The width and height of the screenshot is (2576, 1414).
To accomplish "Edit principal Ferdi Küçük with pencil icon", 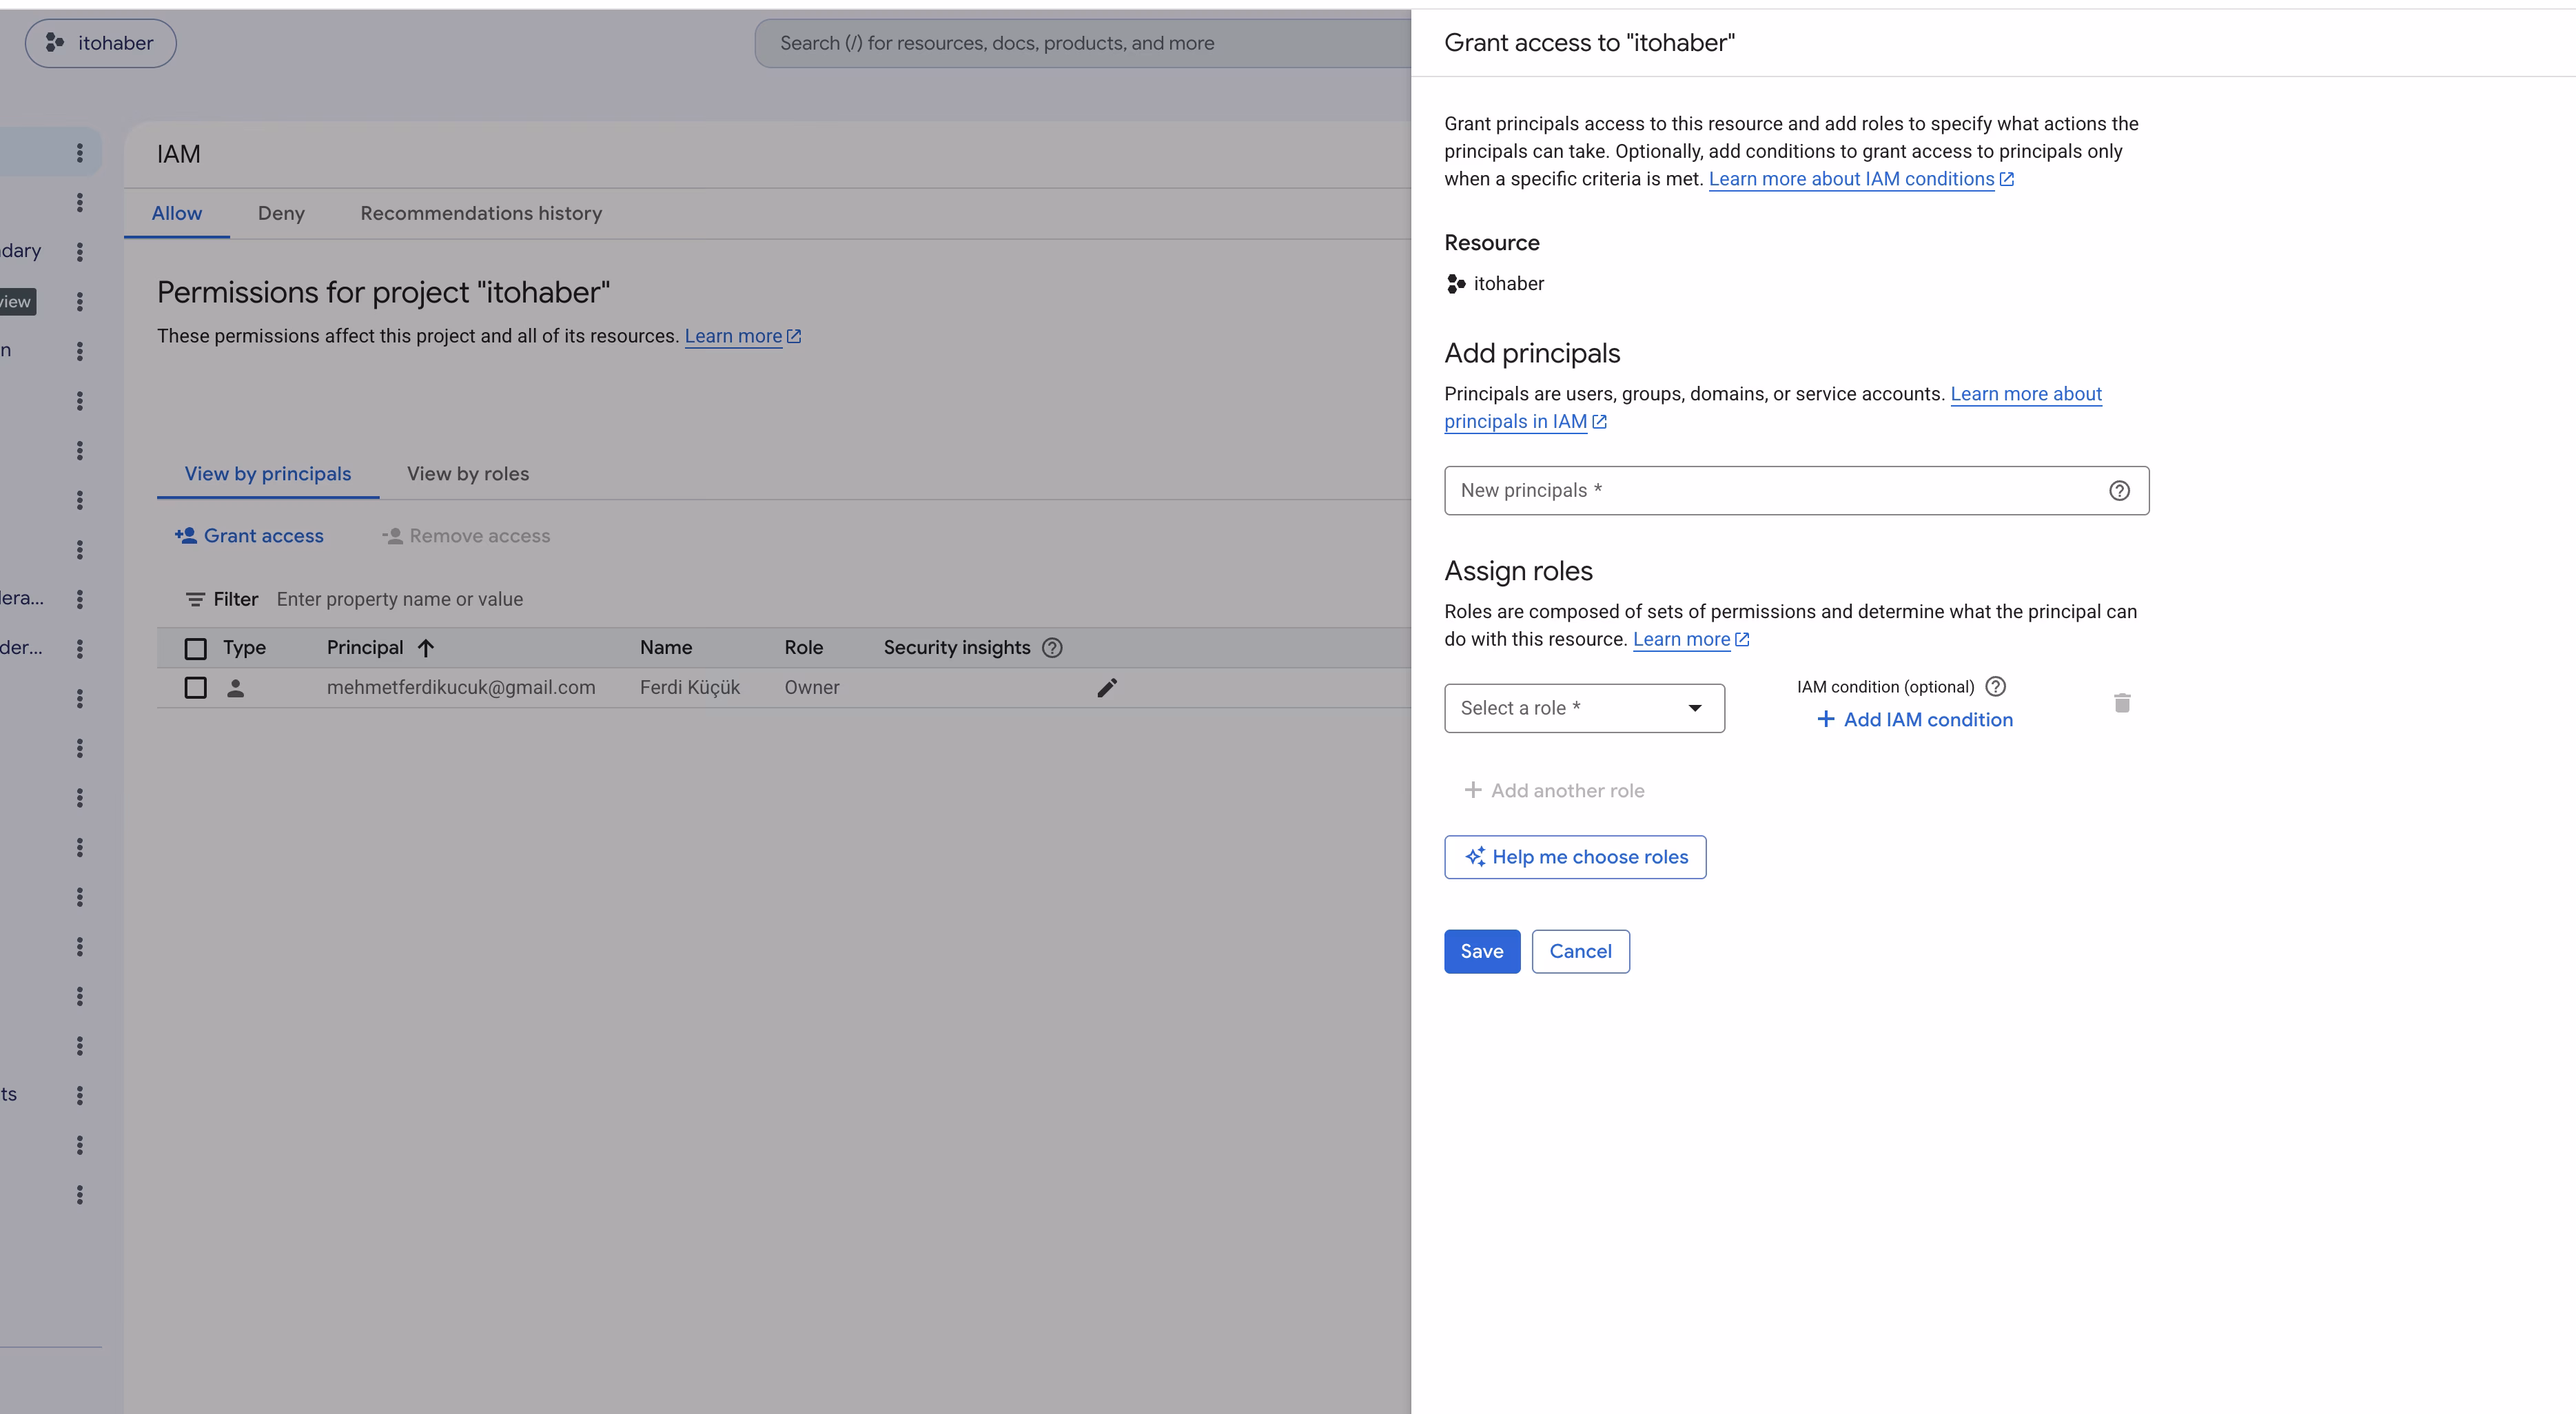I will [x=1107, y=688].
